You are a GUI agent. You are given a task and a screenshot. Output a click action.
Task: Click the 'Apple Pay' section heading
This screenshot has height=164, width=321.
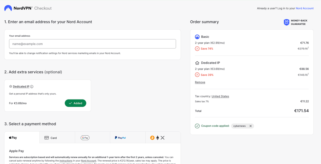click(x=17, y=151)
